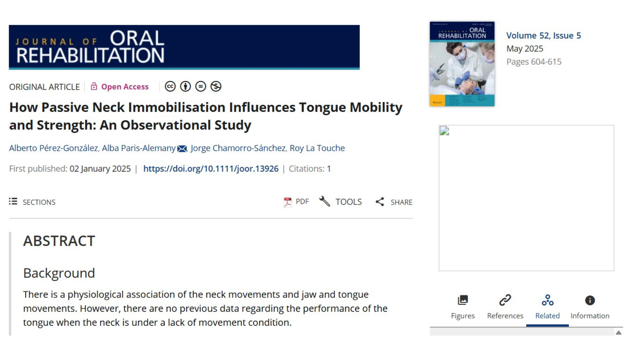Click the CC no-derivatives equals icon

tap(200, 86)
